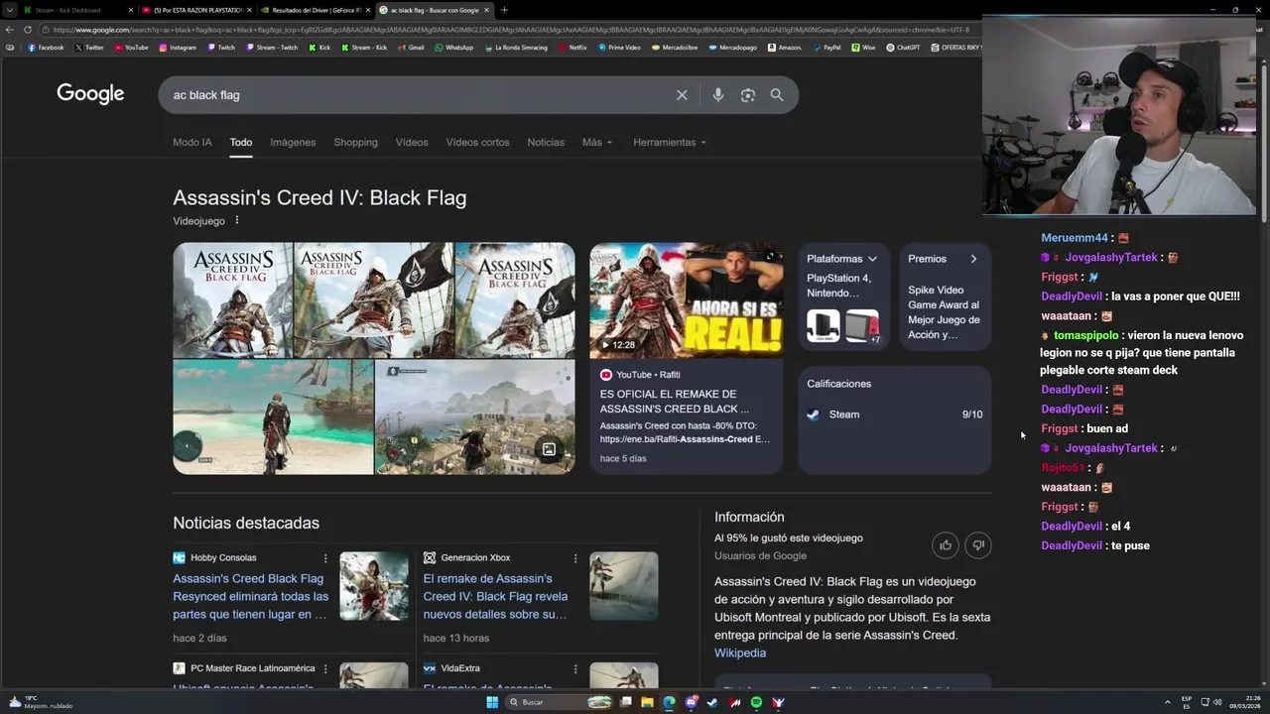This screenshot has height=714, width=1270.
Task: Open the Netflix bookmark
Action: tap(572, 48)
